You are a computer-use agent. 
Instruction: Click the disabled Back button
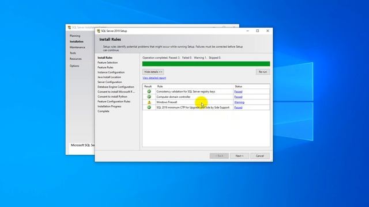coord(219,156)
